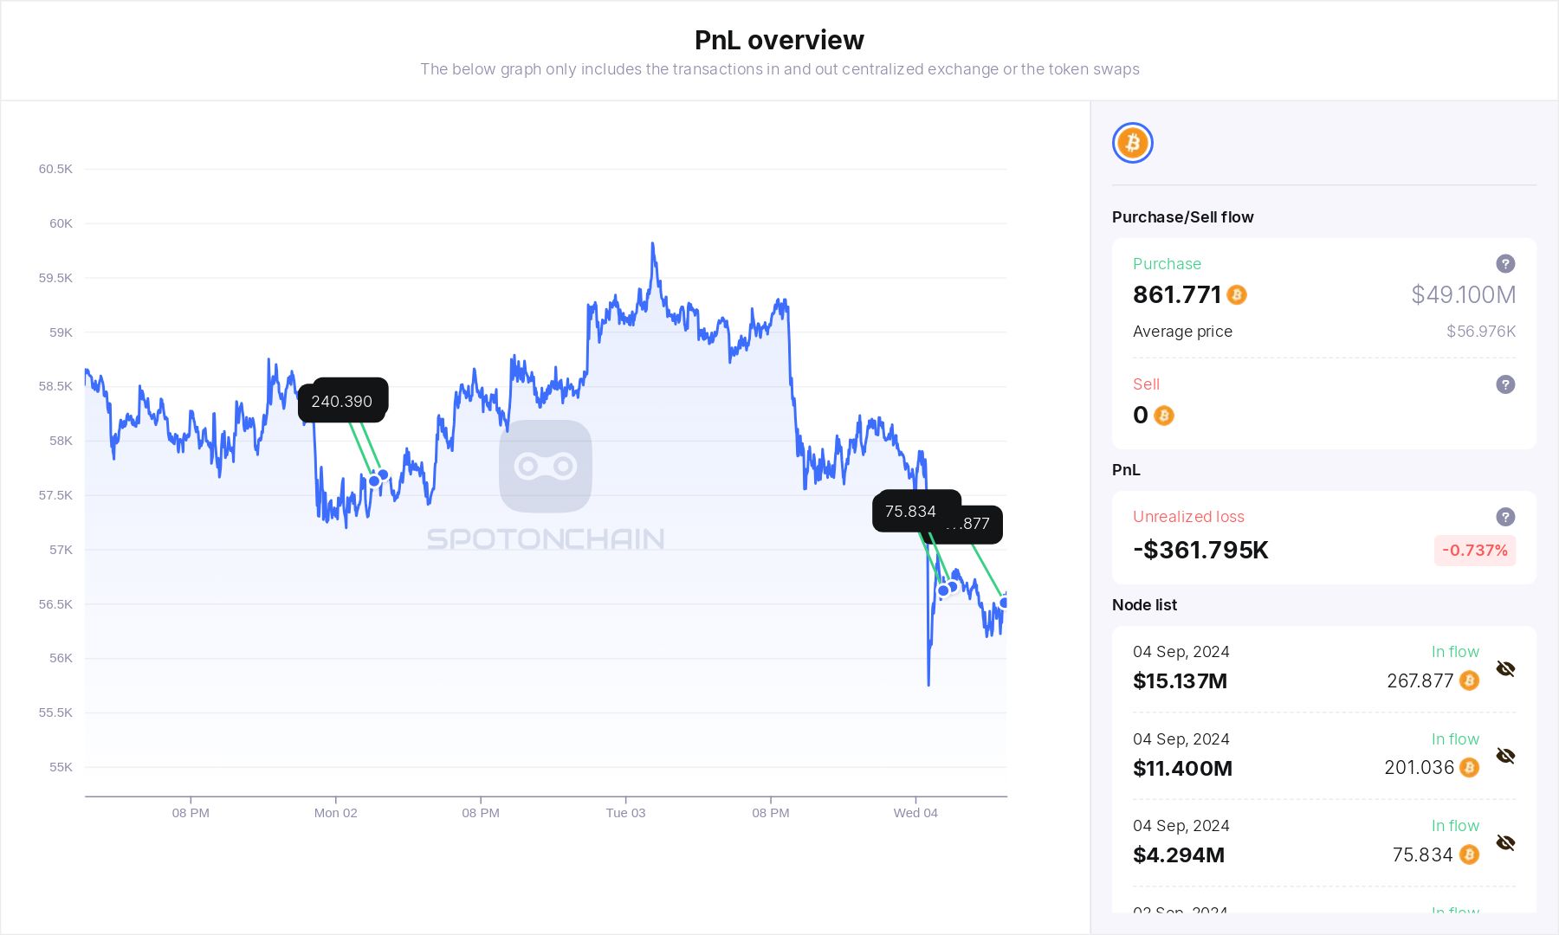1559x935 pixels.
Task: Open the help tooltip for Purchase
Action: click(x=1506, y=264)
